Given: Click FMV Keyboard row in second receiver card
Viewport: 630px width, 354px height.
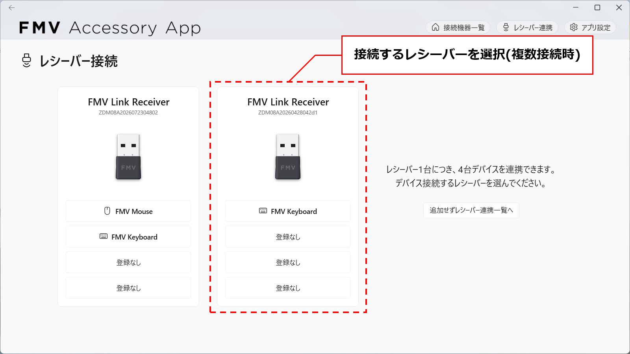Looking at the screenshot, I should pos(288,211).
